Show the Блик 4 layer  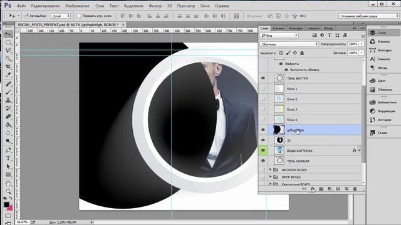(263, 119)
